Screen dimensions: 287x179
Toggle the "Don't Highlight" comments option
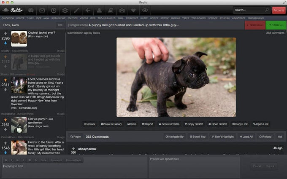[222, 136]
